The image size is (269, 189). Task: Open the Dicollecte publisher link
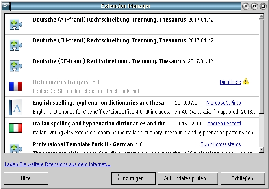point(230,82)
